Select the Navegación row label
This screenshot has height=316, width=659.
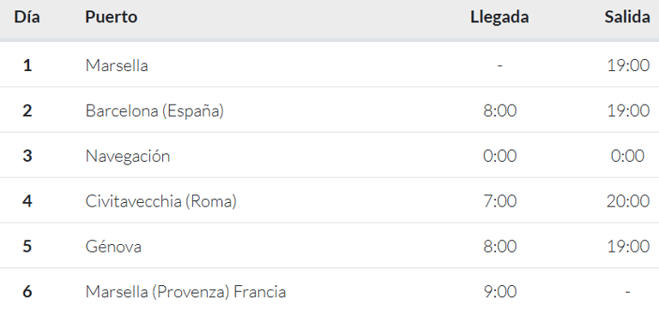coord(128,156)
